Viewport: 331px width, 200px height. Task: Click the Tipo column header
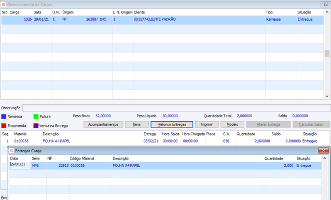point(269,12)
